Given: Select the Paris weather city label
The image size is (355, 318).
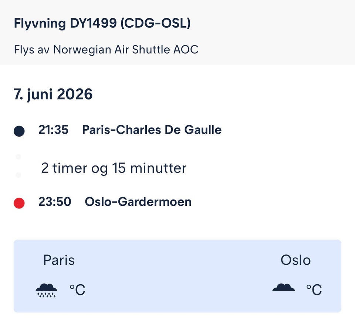Looking at the screenshot, I should point(59,260).
